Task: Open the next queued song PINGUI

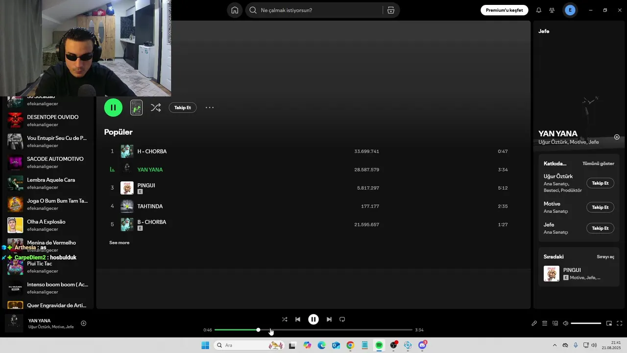Action: click(579, 274)
